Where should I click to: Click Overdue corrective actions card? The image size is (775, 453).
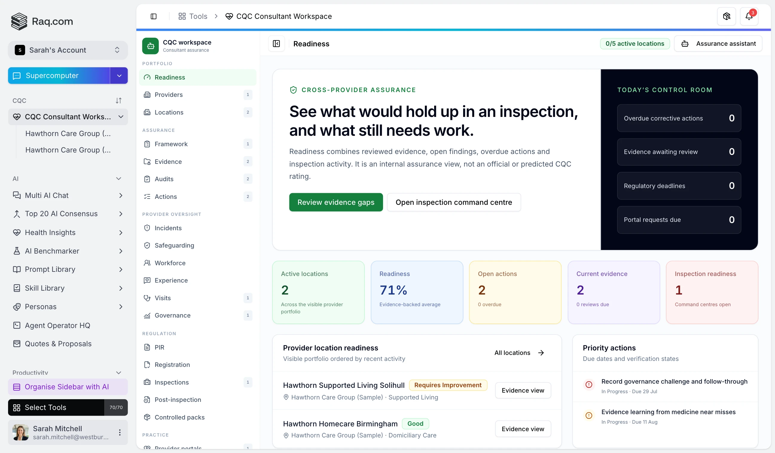coord(679,118)
